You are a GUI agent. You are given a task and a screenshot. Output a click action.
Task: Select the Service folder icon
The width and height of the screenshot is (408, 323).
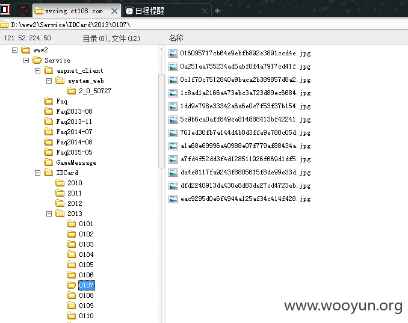coord(37,60)
